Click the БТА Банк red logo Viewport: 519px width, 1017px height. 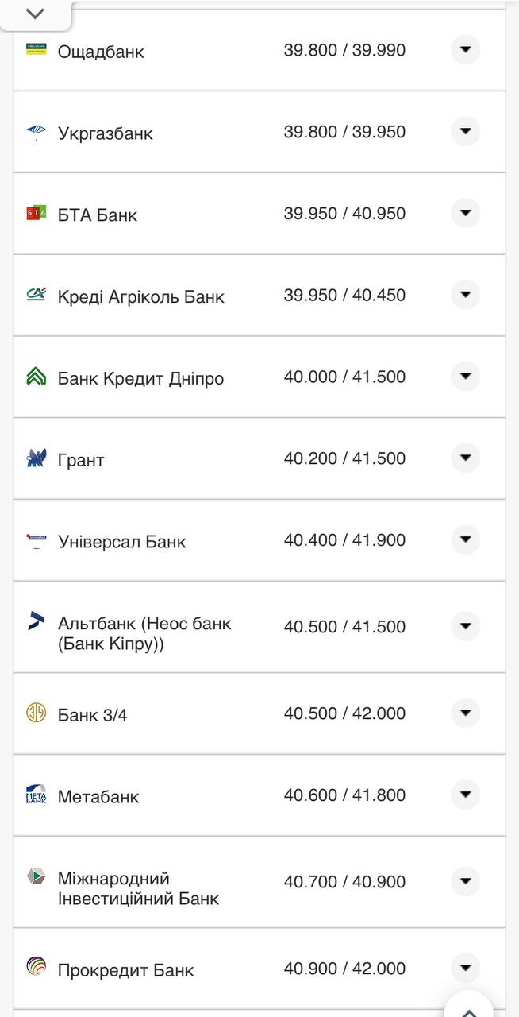(36, 213)
